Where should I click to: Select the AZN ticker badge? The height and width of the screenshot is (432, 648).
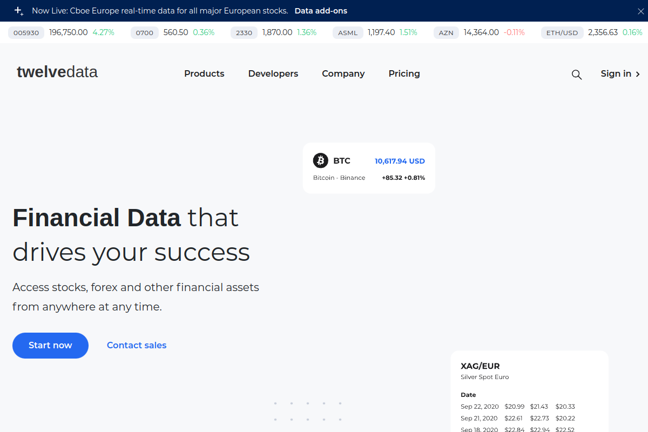pyautogui.click(x=446, y=32)
